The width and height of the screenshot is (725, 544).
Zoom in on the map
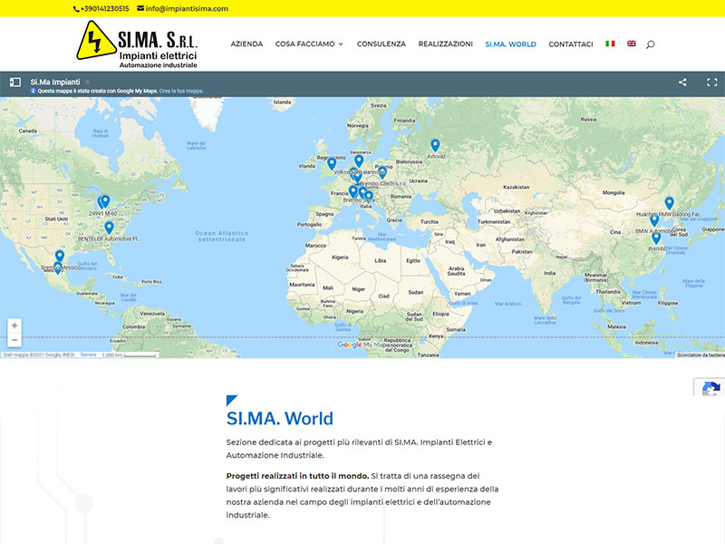tap(14, 325)
